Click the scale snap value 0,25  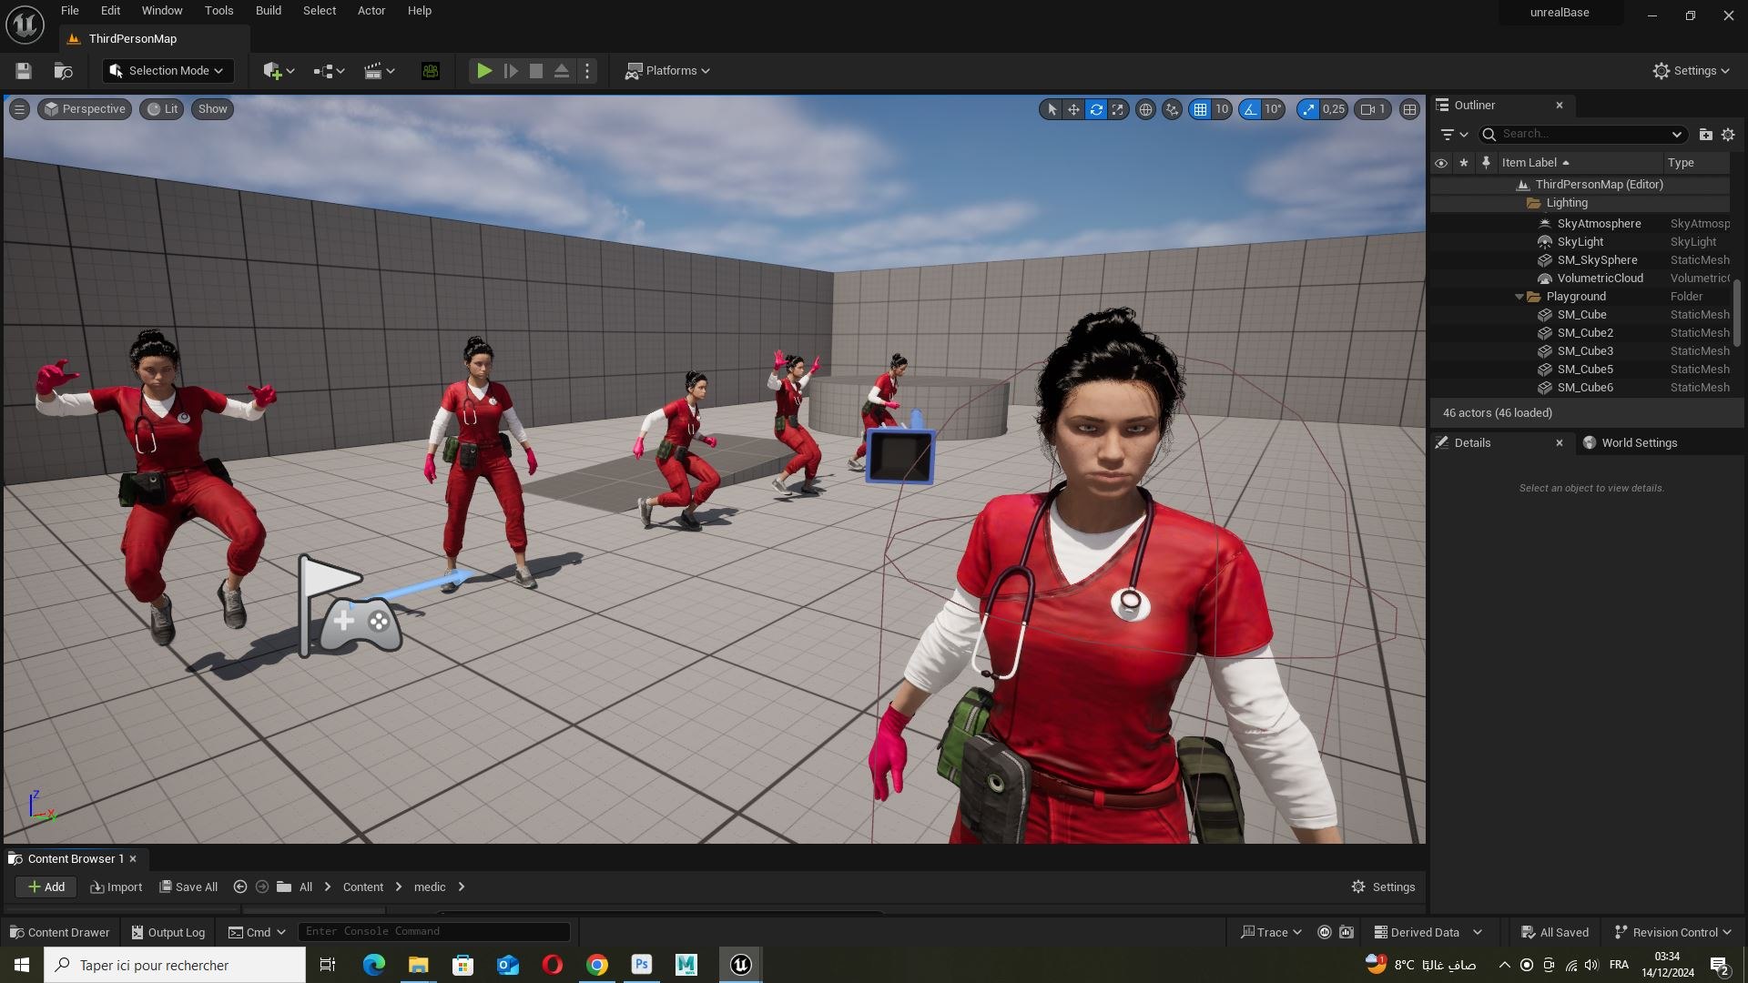(1334, 109)
